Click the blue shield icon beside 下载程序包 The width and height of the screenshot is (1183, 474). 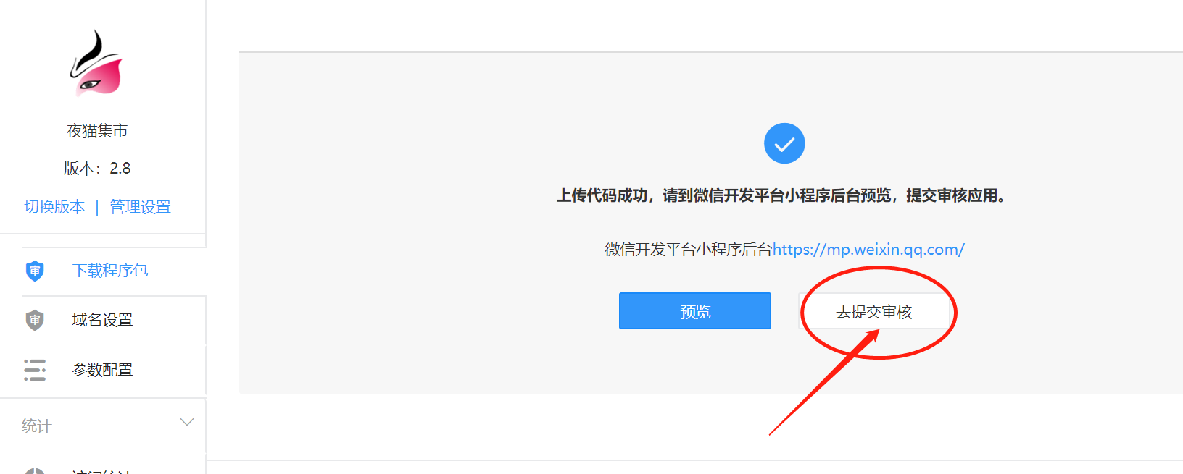(35, 271)
